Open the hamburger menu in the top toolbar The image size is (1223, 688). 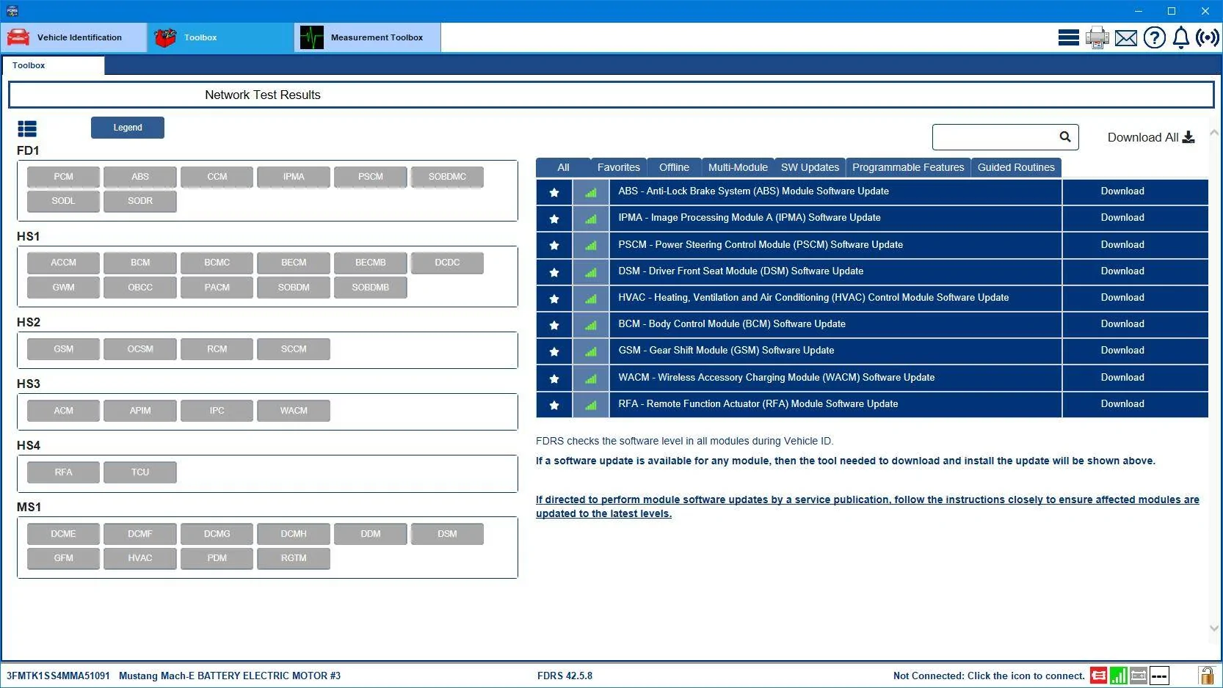[x=1068, y=37]
